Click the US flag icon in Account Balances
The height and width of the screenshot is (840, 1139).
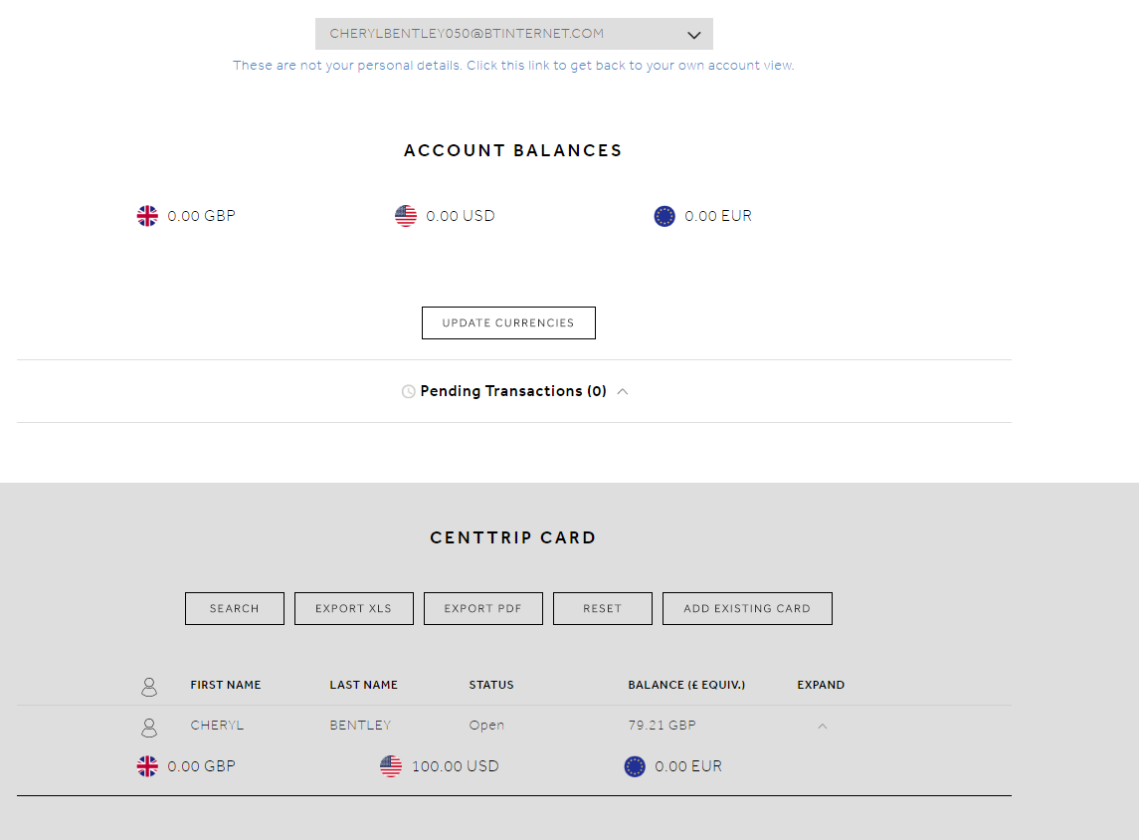(x=406, y=216)
